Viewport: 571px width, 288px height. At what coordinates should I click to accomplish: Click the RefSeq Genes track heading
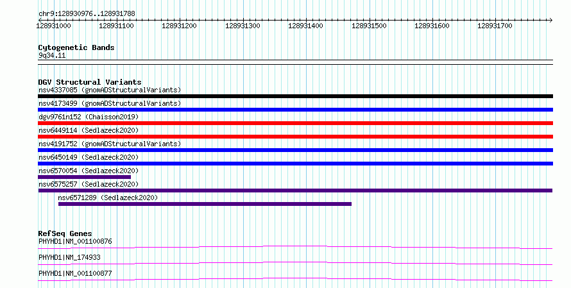[65, 233]
